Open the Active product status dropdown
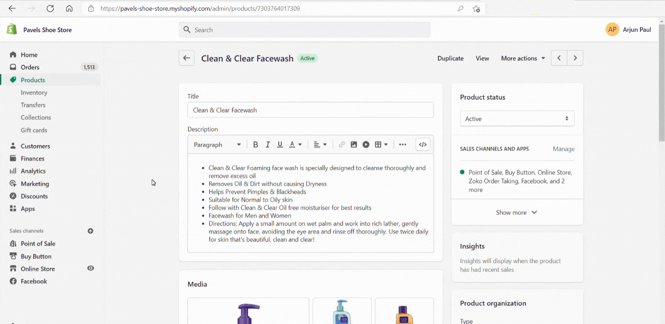The height and width of the screenshot is (324, 665). click(517, 119)
